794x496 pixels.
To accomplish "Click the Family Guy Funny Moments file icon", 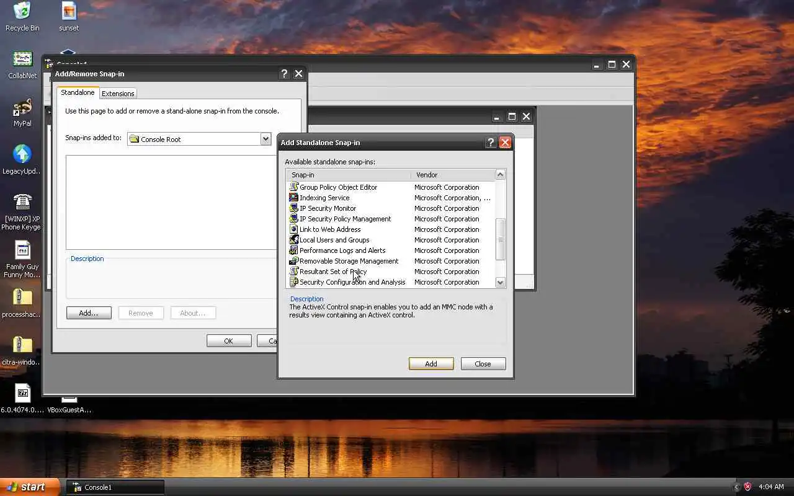I will (22, 250).
